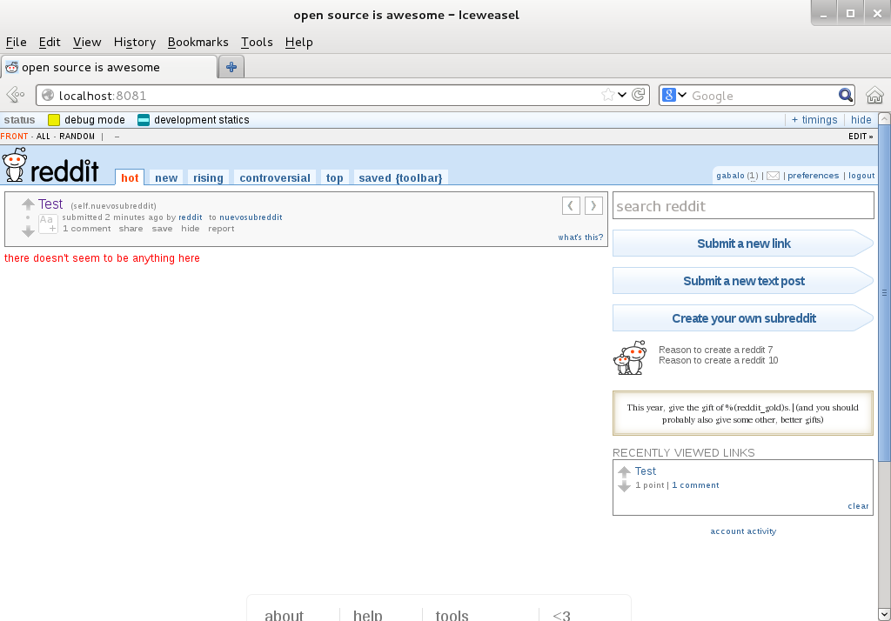Click Submit a new text post
This screenshot has width=891, height=621.
(743, 281)
